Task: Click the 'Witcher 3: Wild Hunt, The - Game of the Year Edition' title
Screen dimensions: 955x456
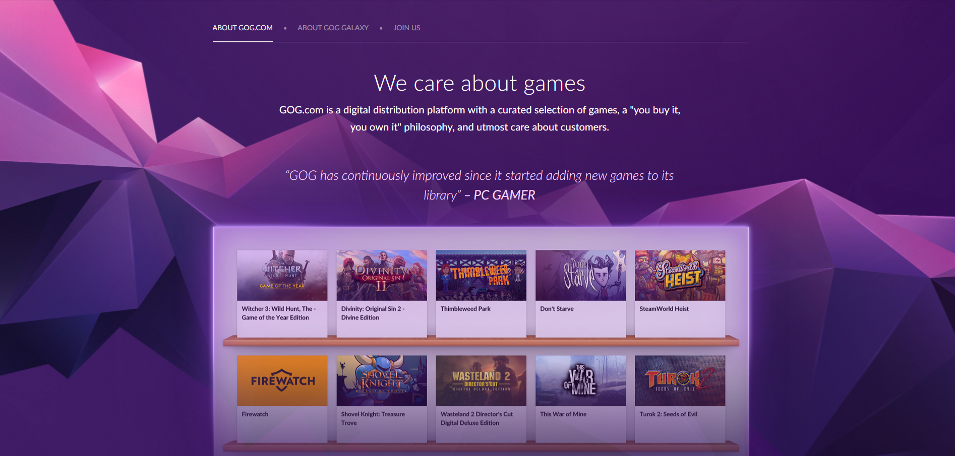Action: click(x=279, y=313)
